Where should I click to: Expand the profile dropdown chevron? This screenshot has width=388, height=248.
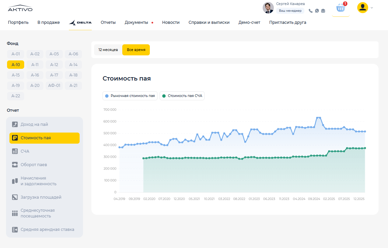pyautogui.click(x=372, y=8)
